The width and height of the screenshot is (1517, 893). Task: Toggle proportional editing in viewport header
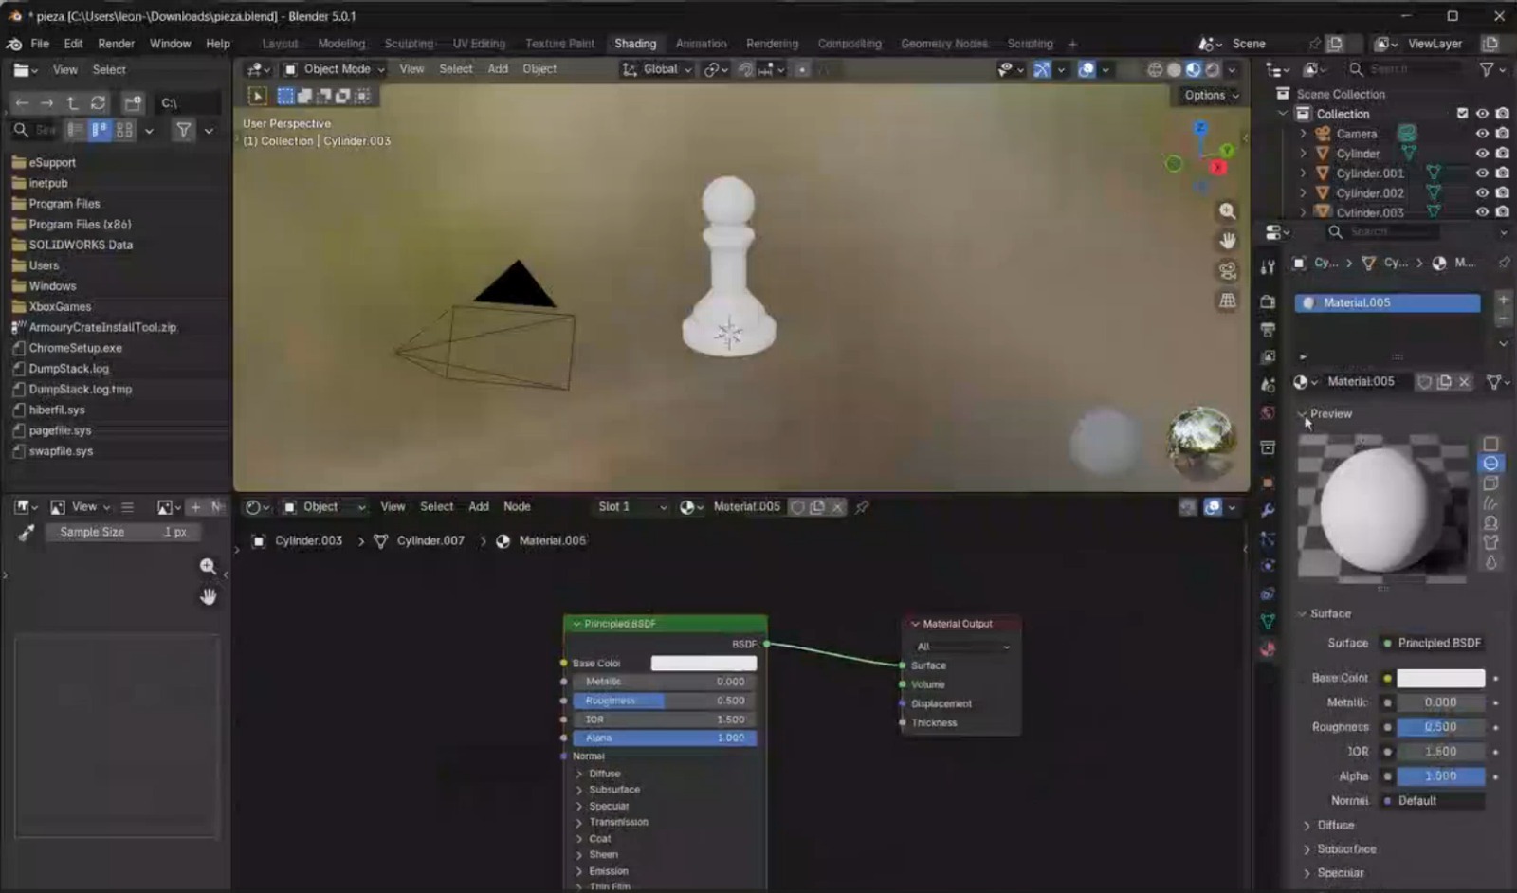801,69
